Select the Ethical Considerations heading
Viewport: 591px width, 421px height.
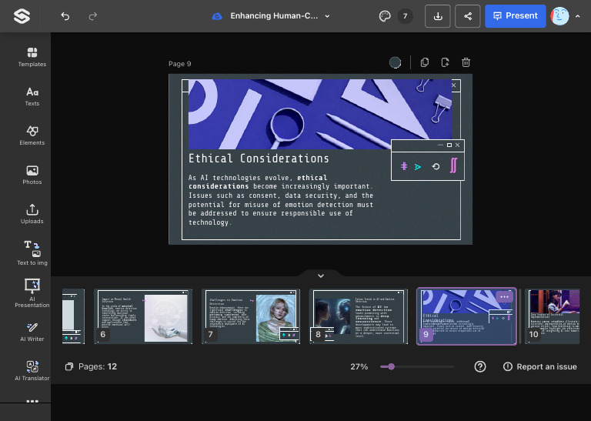click(x=259, y=159)
